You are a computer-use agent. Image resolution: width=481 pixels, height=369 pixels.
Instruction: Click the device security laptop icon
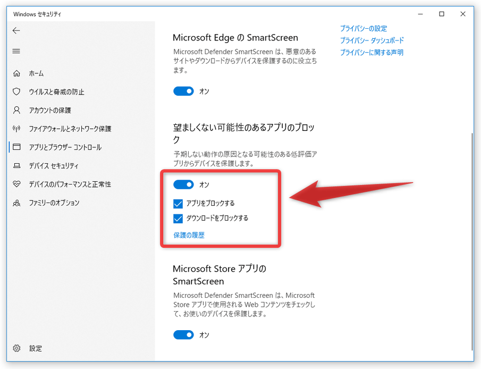[16, 166]
